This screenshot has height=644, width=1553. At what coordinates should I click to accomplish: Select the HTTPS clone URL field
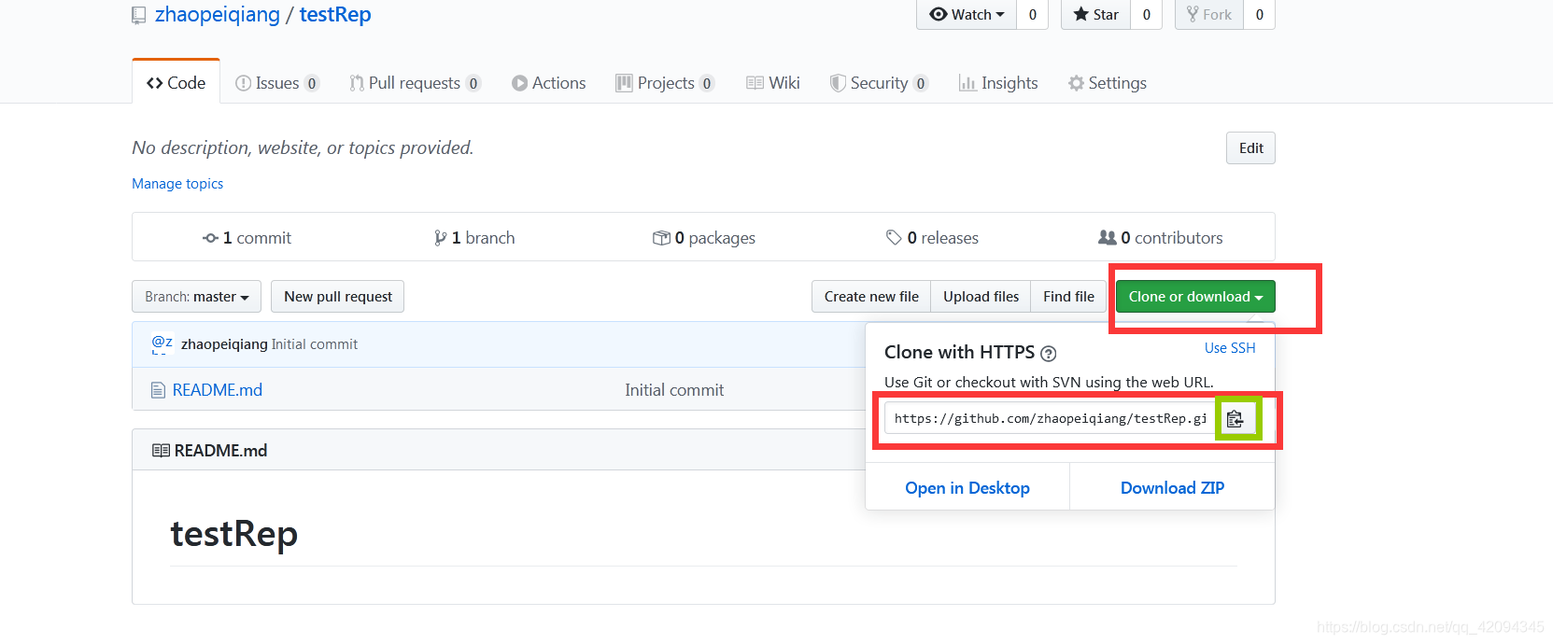click(1050, 419)
